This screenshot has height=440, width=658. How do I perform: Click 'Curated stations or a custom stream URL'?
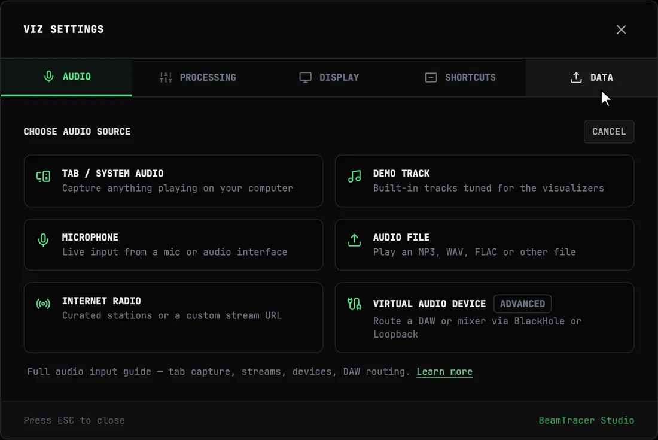pos(172,315)
